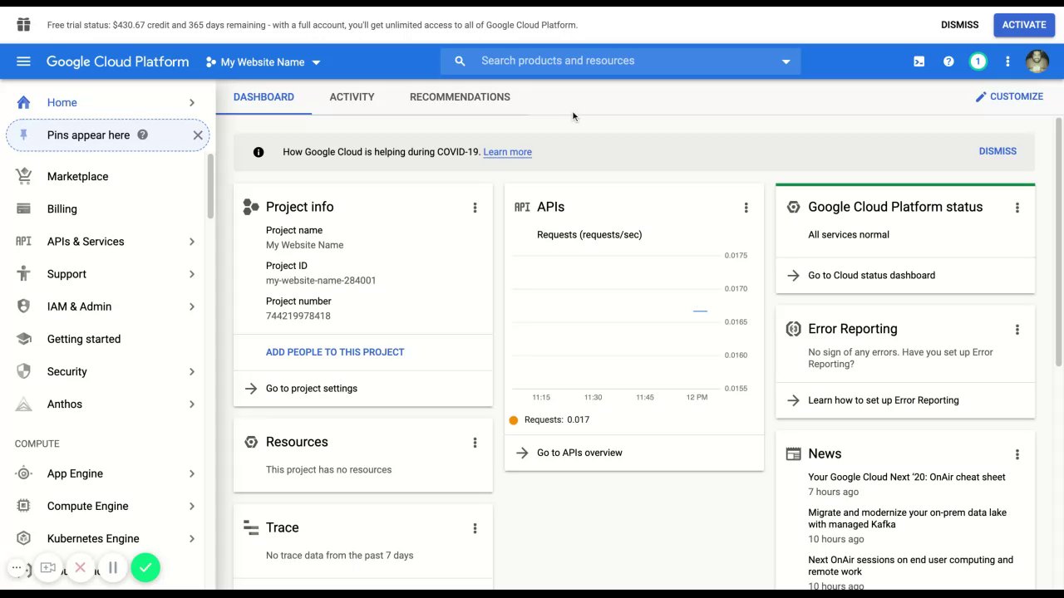The image size is (1064, 598).
Task: Open the main navigation hamburger menu
Action: coord(23,61)
